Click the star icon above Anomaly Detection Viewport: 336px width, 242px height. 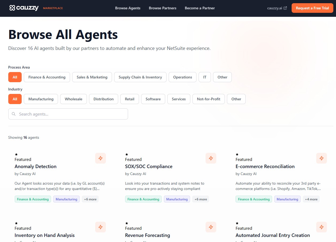click(x=16, y=154)
